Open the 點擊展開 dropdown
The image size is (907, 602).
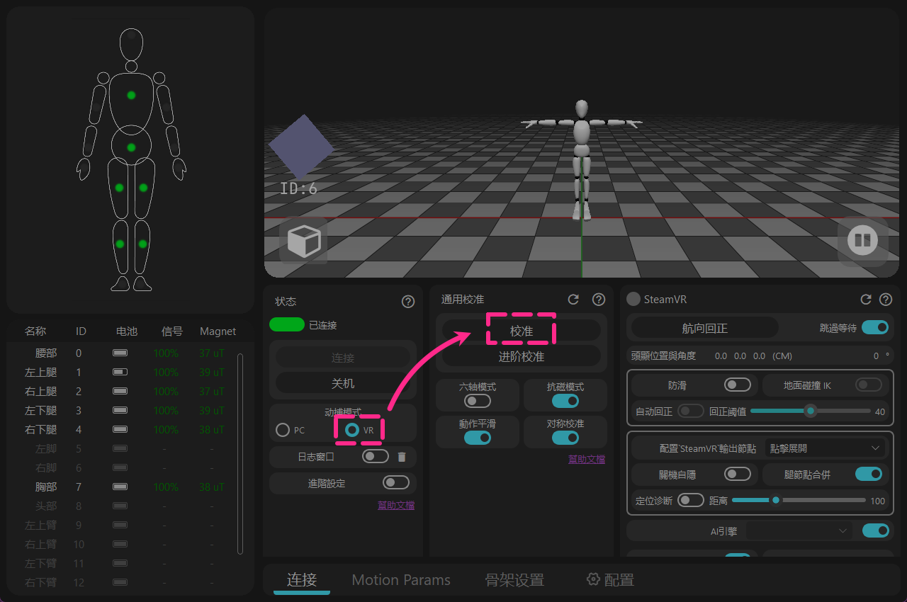826,448
